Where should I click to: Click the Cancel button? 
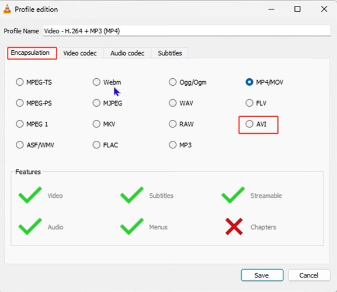(309, 275)
